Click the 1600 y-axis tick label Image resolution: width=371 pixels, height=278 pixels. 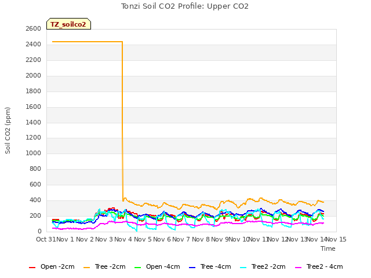click(x=34, y=107)
